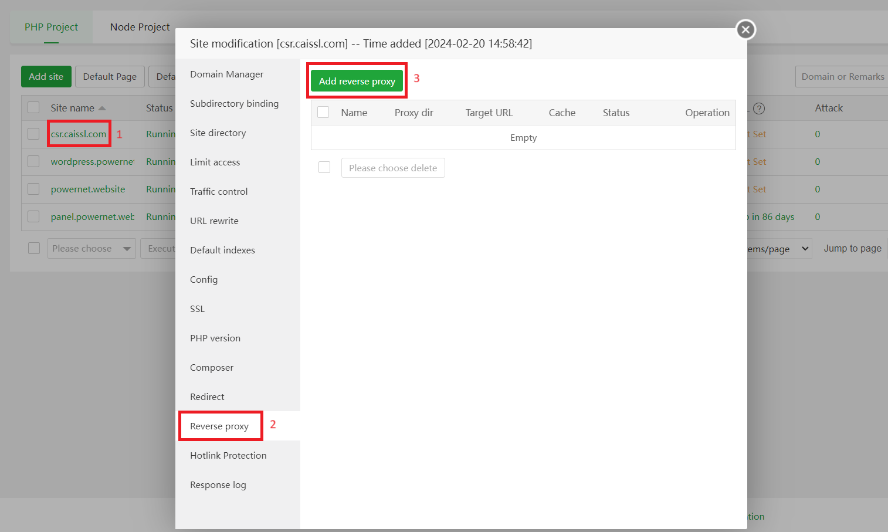
Task: Toggle checkbox for powernet.website site
Action: pyautogui.click(x=33, y=189)
